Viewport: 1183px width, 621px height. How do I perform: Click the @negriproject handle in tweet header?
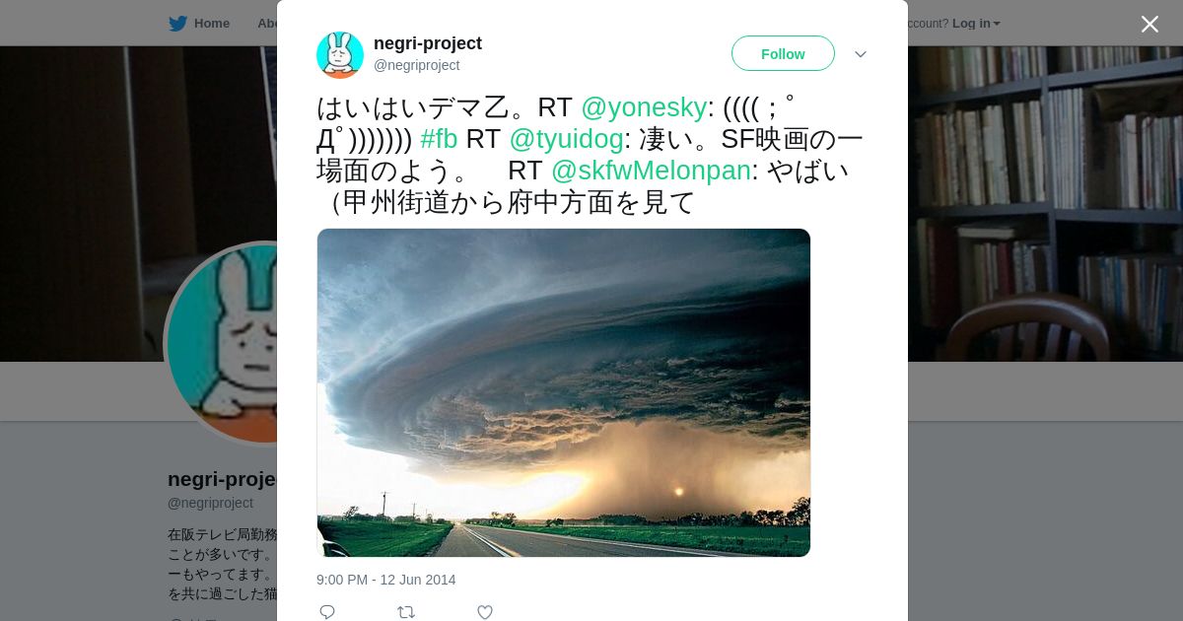[x=416, y=65]
